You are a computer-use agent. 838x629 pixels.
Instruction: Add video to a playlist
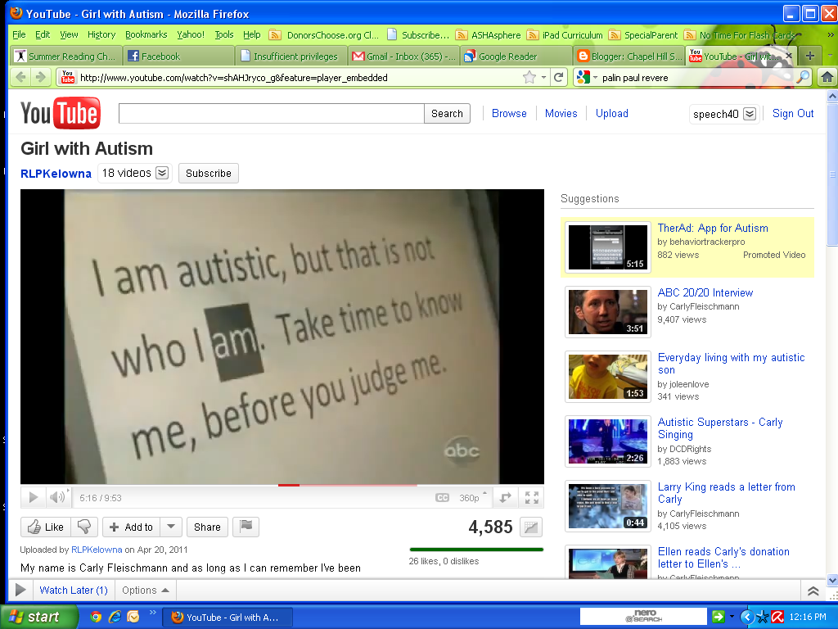[132, 527]
